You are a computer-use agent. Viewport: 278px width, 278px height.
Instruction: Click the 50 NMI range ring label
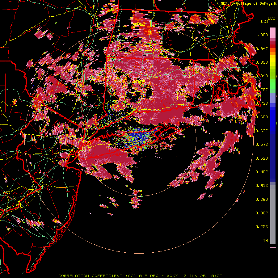point(139,82)
